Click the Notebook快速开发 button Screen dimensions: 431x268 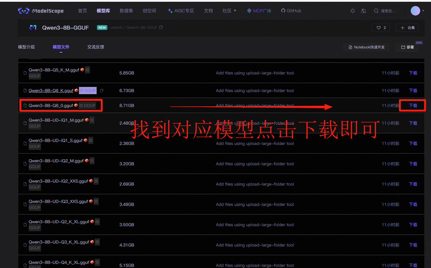point(366,47)
